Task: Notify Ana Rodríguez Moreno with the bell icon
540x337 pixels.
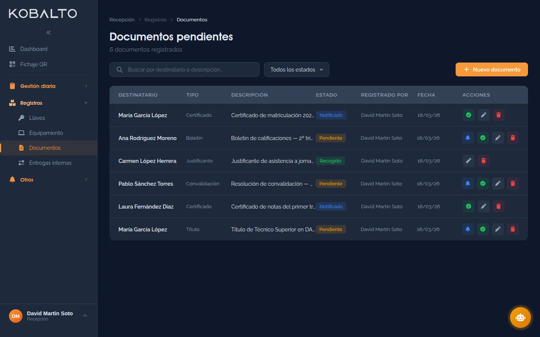Action: 468,138
